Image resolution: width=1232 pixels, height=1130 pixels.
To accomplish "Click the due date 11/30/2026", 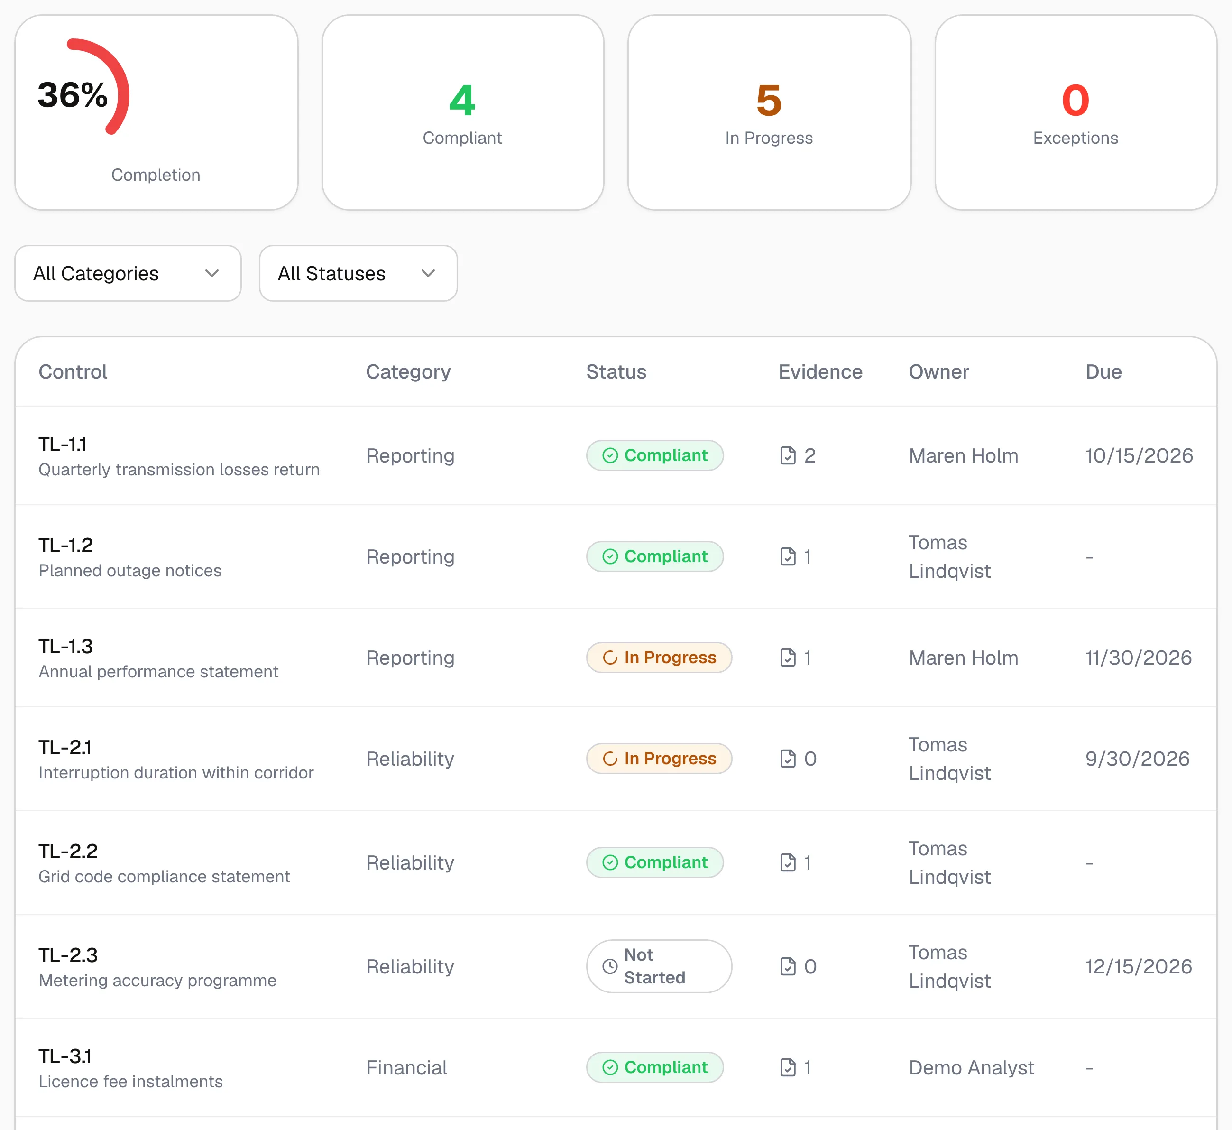I will 1139,658.
